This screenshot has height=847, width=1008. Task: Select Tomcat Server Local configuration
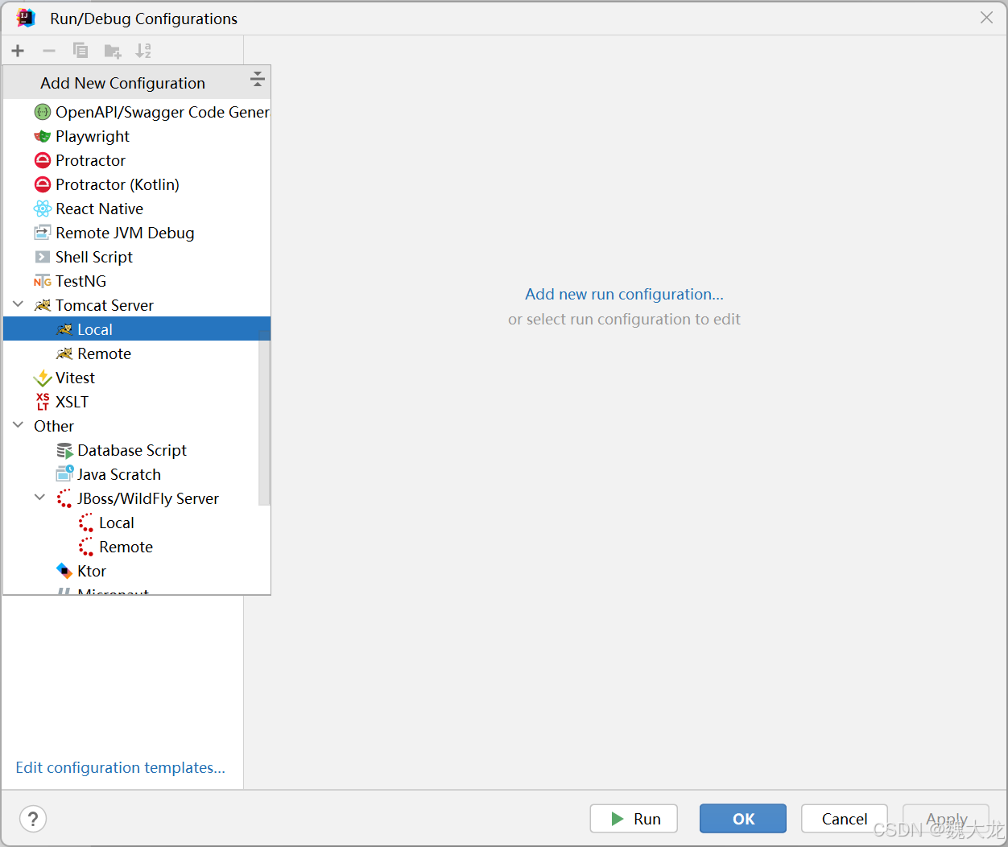137,329
